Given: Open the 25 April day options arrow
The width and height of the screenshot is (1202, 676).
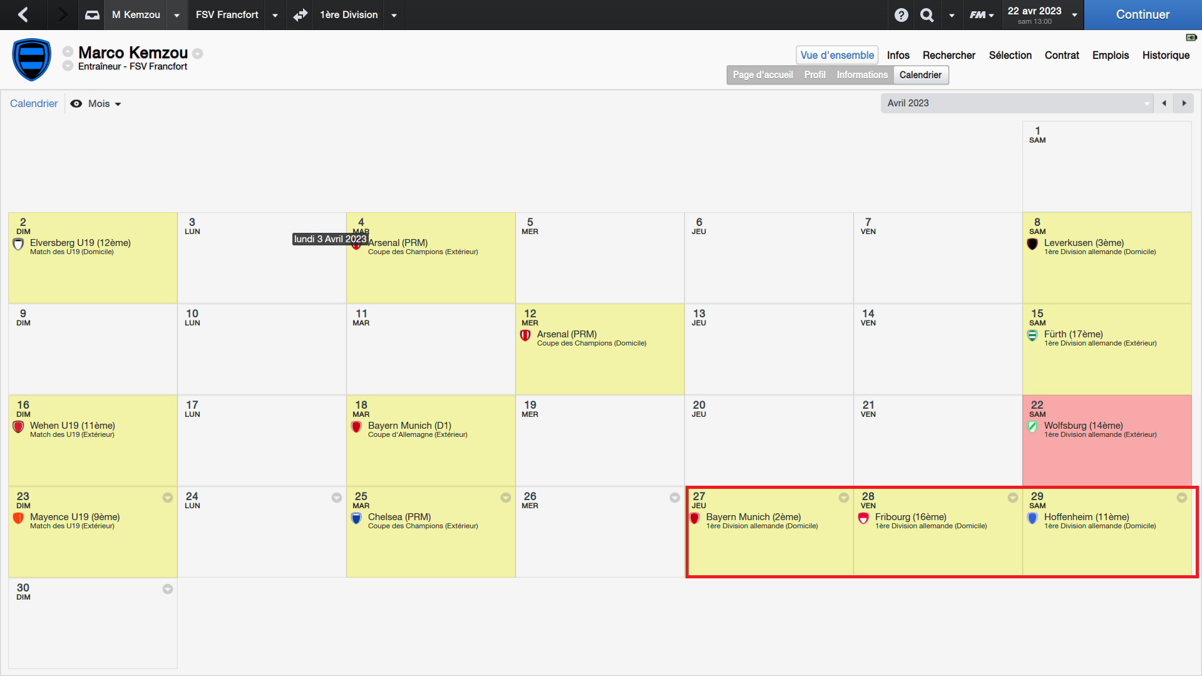Looking at the screenshot, I should click(506, 498).
